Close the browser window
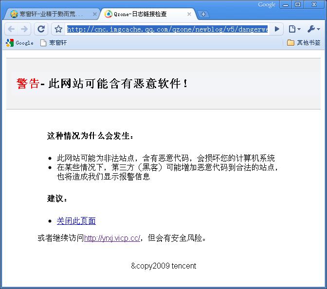The width and height of the screenshot is (327, 289). (314, 4)
